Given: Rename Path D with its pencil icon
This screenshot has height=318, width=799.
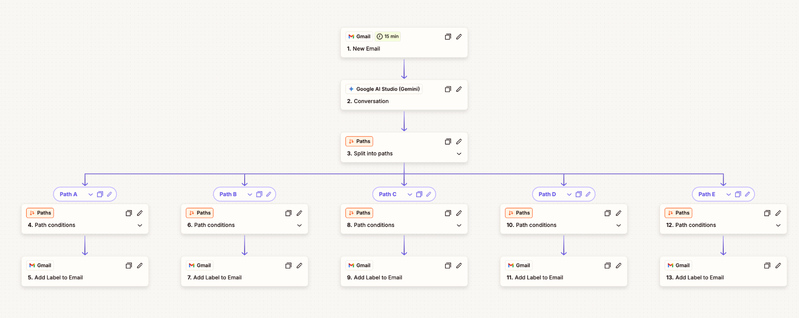Looking at the screenshot, I should (x=588, y=194).
